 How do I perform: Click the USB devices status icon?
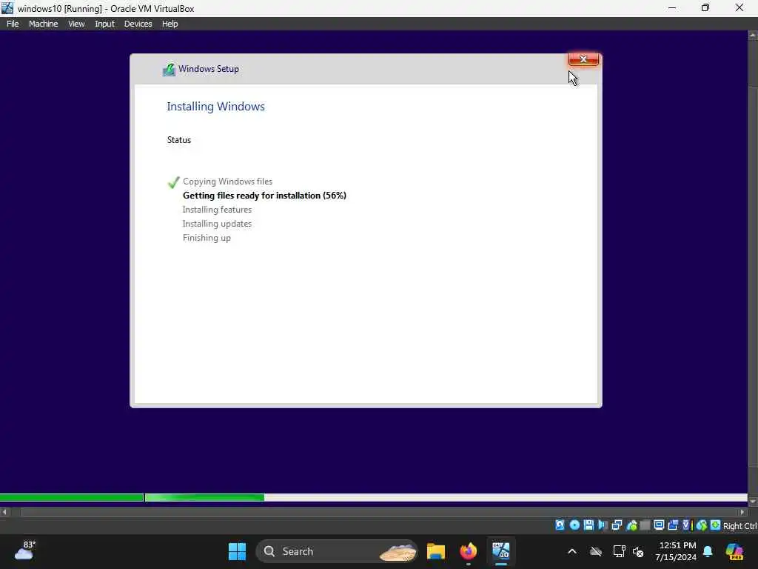(x=632, y=525)
